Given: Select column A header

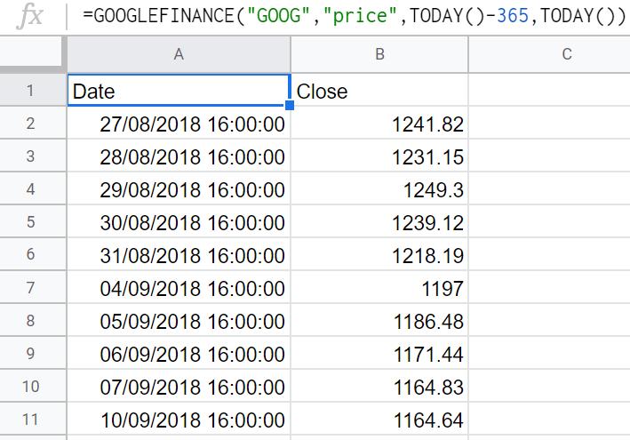Looking at the screenshot, I should (179, 54).
